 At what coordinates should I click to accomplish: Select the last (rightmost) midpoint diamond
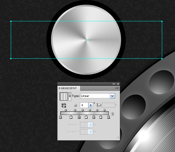tap(105, 110)
